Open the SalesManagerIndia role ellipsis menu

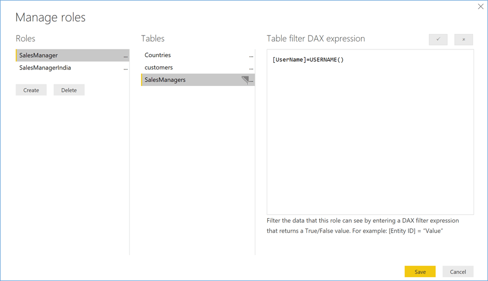[125, 68]
